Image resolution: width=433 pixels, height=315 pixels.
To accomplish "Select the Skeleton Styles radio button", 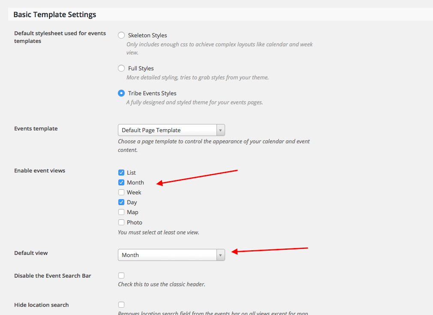I will [x=121, y=35].
